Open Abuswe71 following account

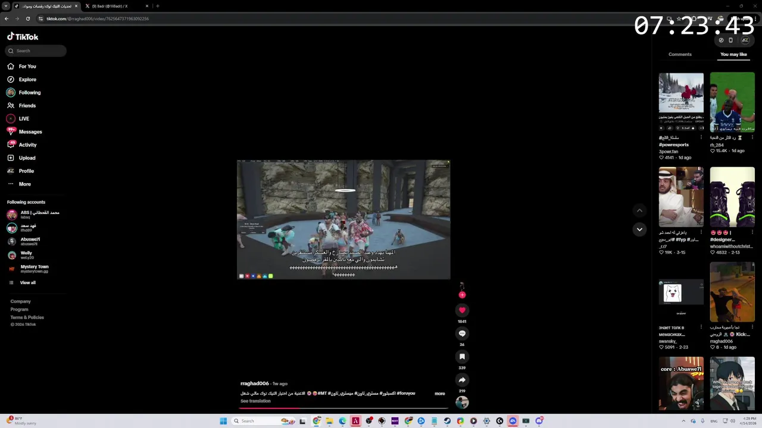(x=24, y=241)
